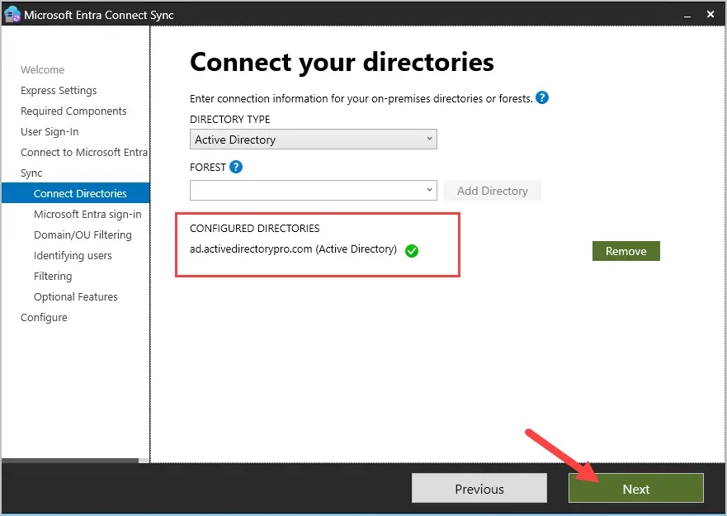Select Welcome in the sidebar
The width and height of the screenshot is (727, 516).
(42, 69)
